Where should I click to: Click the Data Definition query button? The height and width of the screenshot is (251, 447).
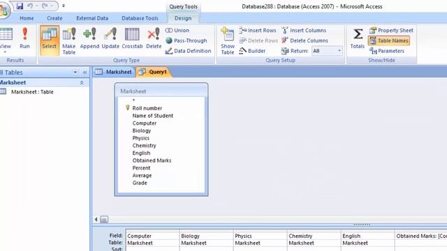pyautogui.click(x=188, y=51)
